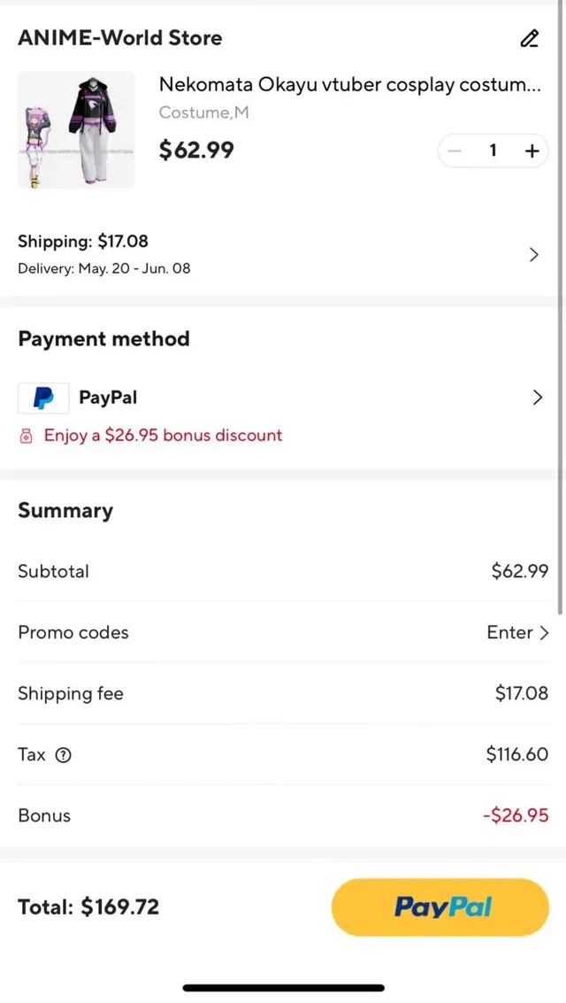Decrease quantity with the minus button
The height and width of the screenshot is (1003, 566).
[455, 151]
